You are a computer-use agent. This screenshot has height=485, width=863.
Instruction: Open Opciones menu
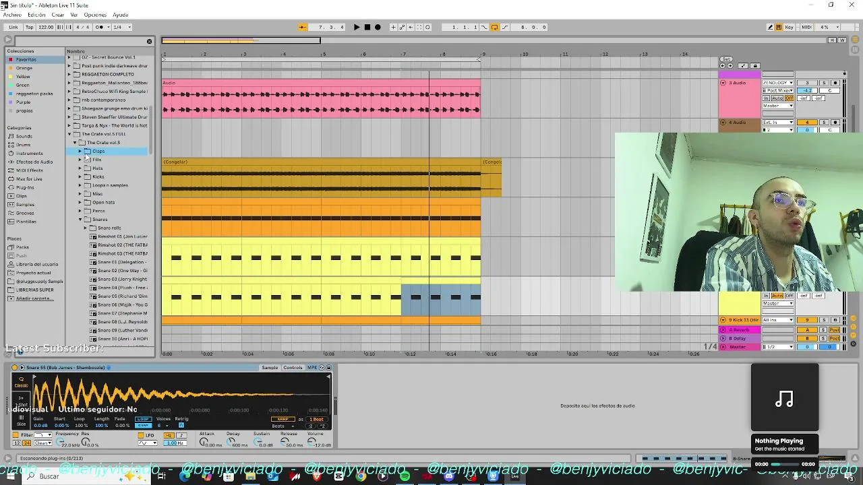coord(95,15)
